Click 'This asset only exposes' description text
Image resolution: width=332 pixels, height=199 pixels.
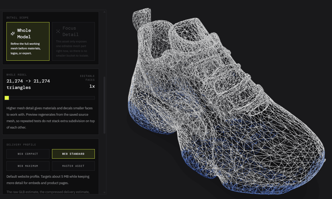[x=72, y=48]
